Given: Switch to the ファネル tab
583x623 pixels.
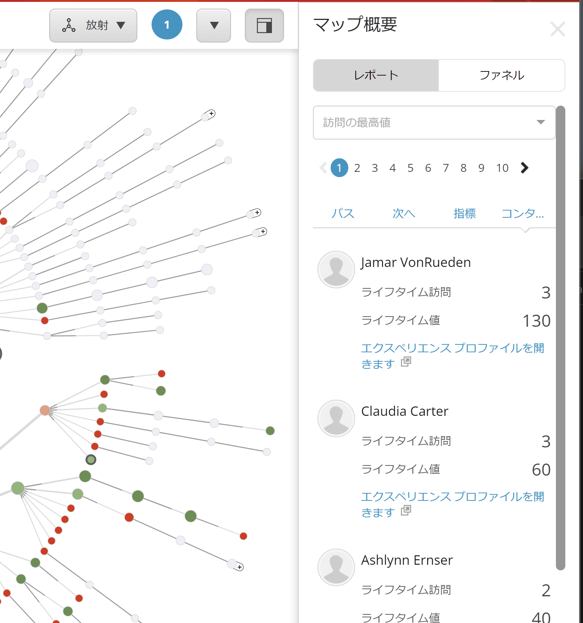Looking at the screenshot, I should click(502, 75).
